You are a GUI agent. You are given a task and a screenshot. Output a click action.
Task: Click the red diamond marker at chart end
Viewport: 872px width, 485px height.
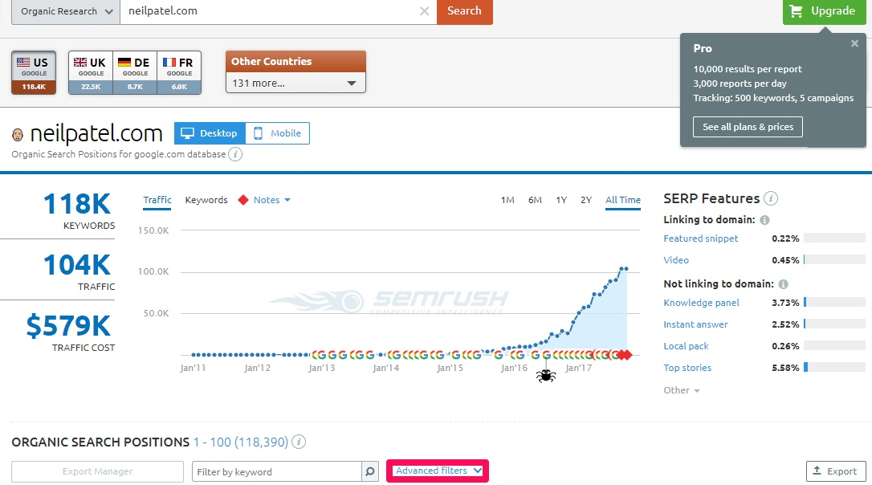coord(627,355)
